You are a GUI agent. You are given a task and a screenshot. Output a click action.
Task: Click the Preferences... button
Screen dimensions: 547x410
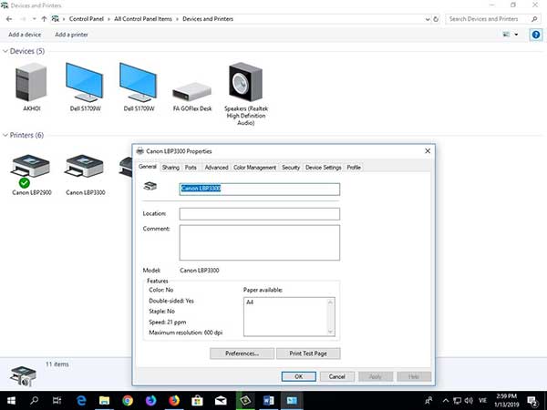click(242, 354)
